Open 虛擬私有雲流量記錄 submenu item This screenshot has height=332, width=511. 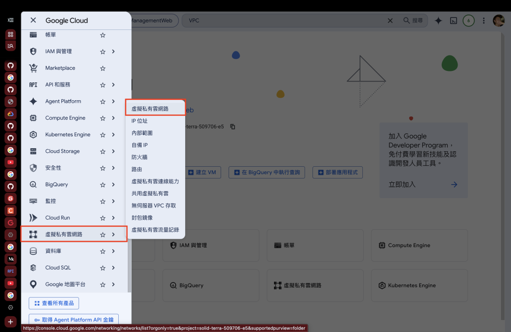(x=156, y=230)
